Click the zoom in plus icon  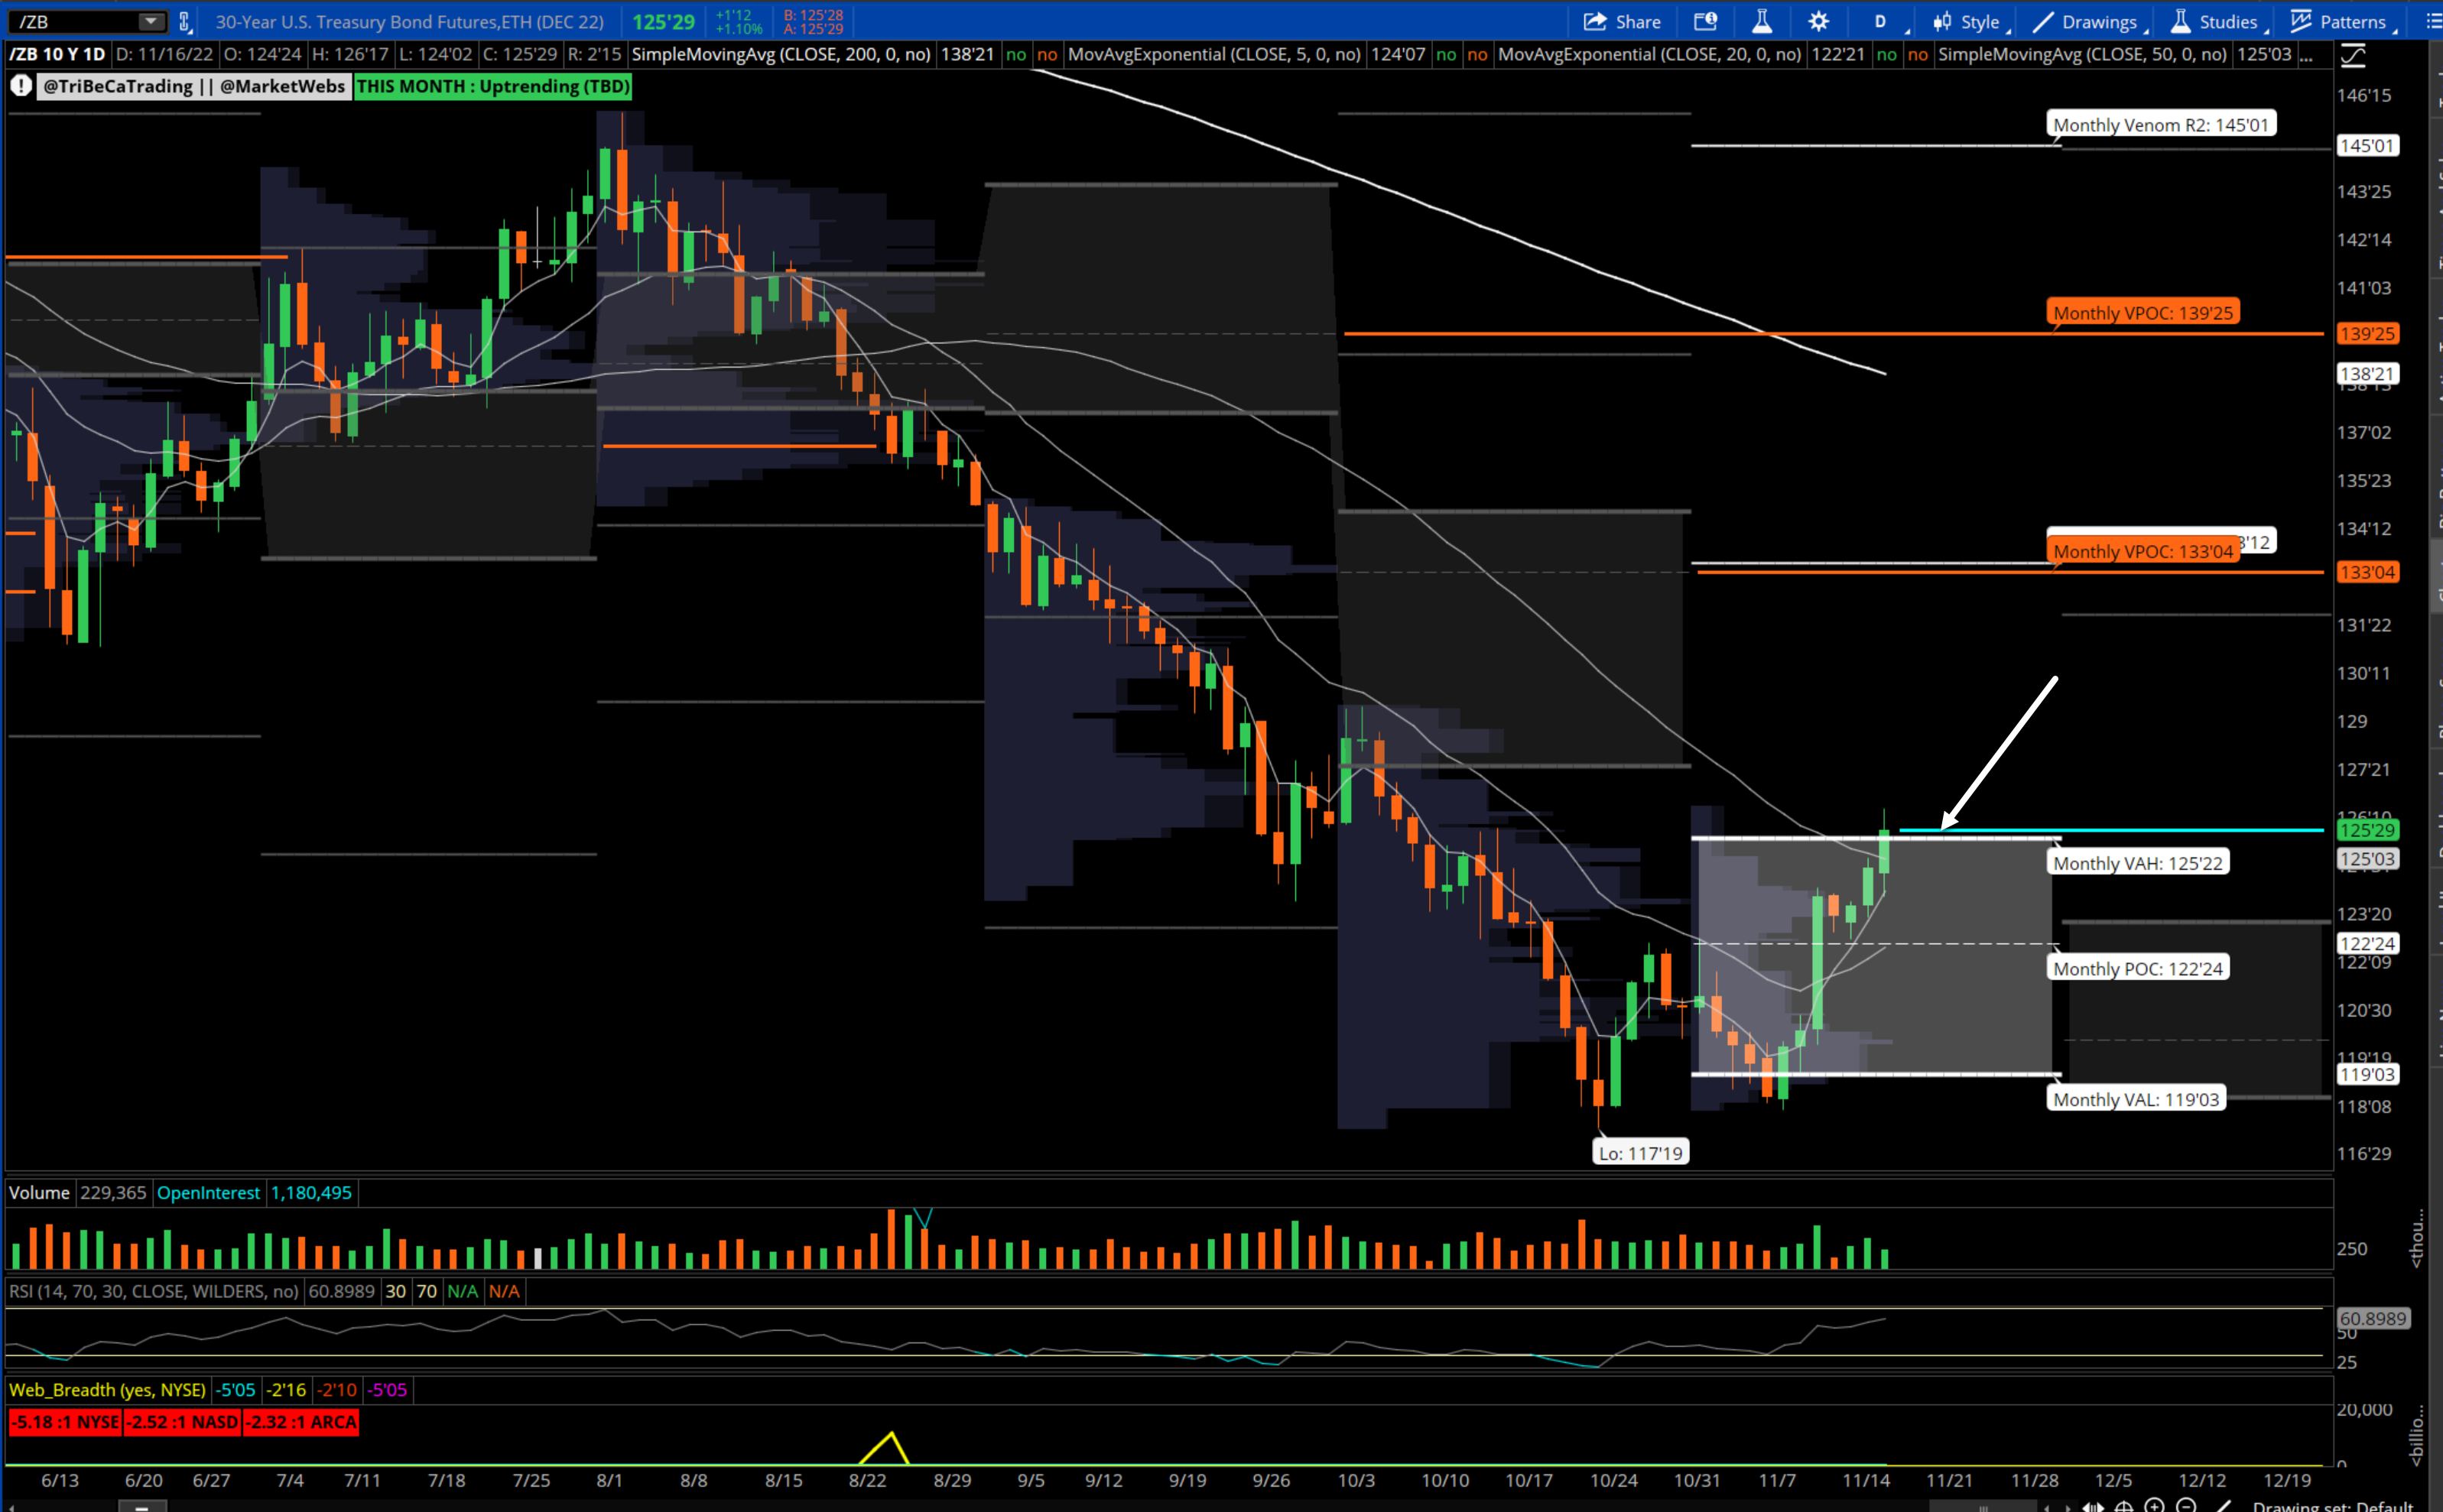(2154, 1506)
